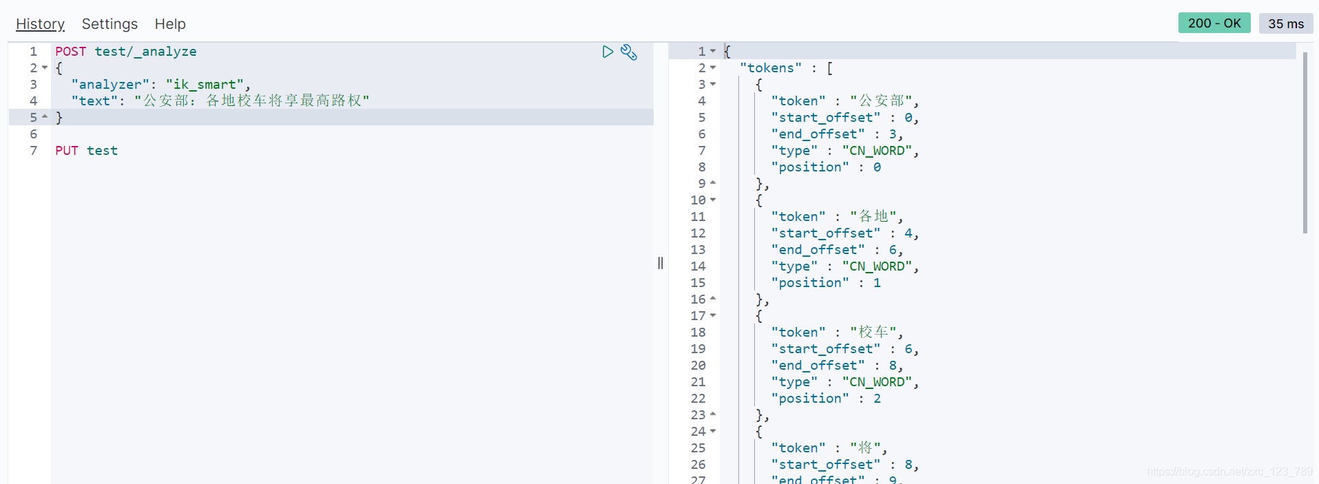1319x484 pixels.
Task: Click "end_offset" : 3 line
Action: pos(837,134)
